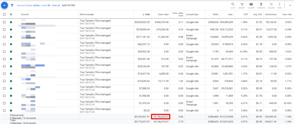Expand the chevron at toolbar end

(290, 5)
